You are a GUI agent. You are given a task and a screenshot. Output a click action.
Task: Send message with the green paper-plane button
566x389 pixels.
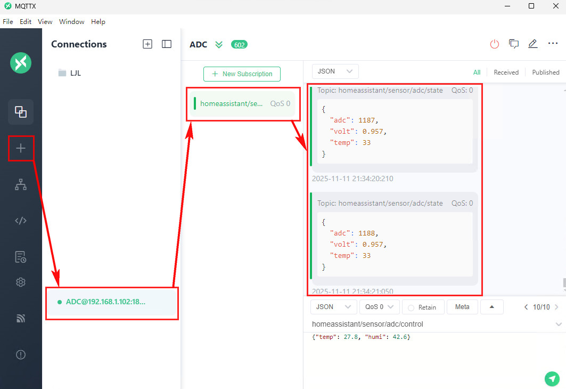(x=552, y=379)
